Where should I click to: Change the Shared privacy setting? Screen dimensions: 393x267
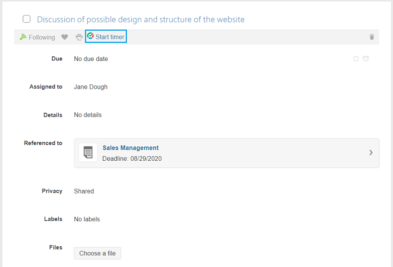click(84, 191)
